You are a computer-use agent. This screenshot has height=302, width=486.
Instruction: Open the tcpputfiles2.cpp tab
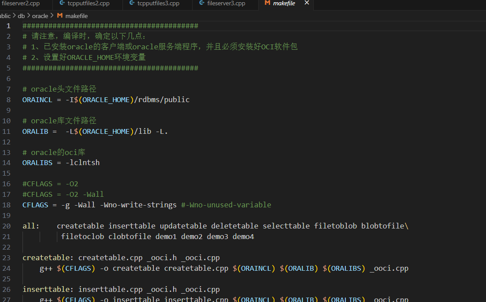tap(88, 4)
